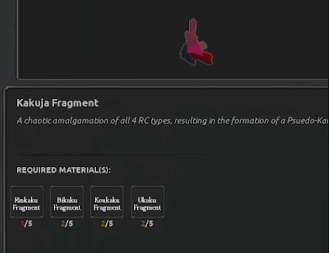
Task: Select the Koukaku Fragment material slot
Action: tap(107, 202)
